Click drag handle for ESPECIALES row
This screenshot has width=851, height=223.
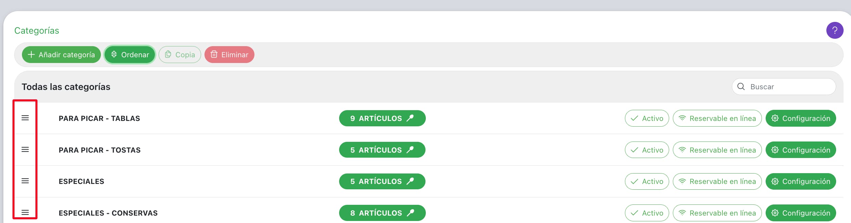(25, 181)
